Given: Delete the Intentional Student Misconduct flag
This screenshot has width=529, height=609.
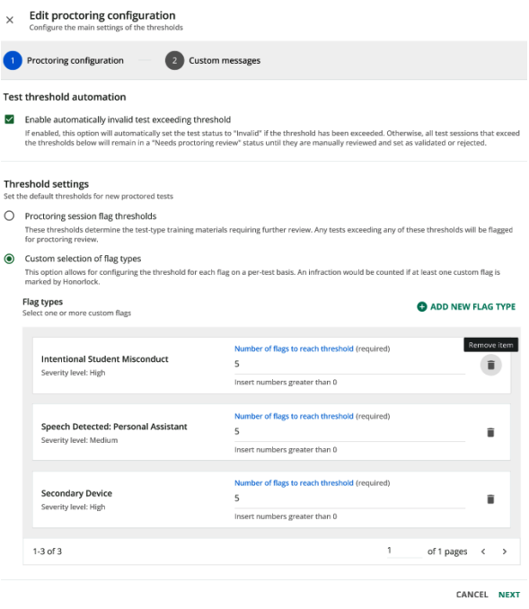Looking at the screenshot, I should click(490, 365).
